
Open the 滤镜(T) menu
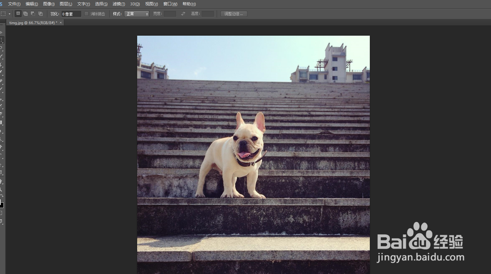coord(119,4)
